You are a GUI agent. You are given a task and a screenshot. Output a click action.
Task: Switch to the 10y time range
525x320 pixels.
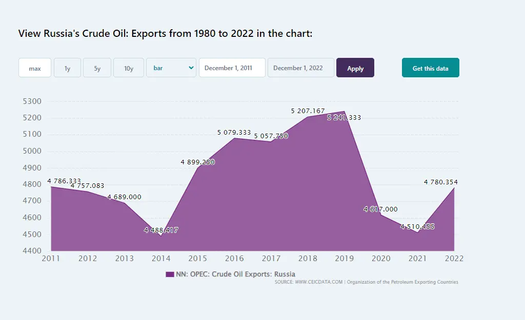pyautogui.click(x=129, y=68)
